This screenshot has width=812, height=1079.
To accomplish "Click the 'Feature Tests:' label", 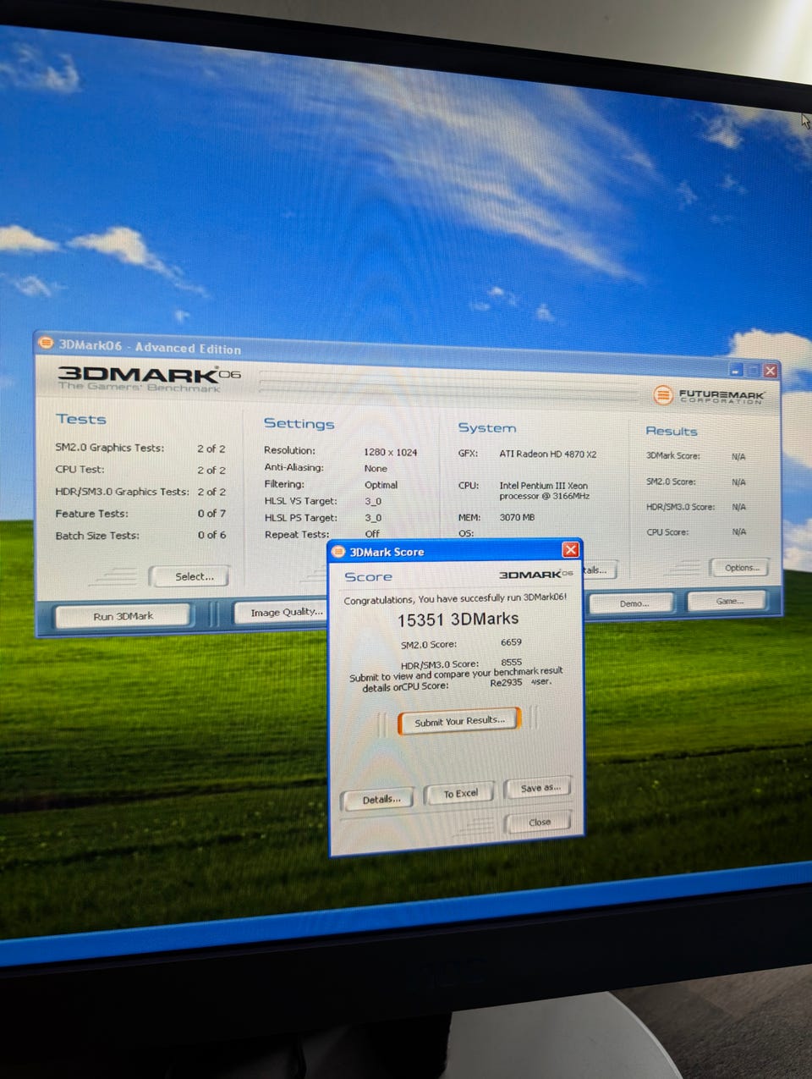I will [x=91, y=514].
